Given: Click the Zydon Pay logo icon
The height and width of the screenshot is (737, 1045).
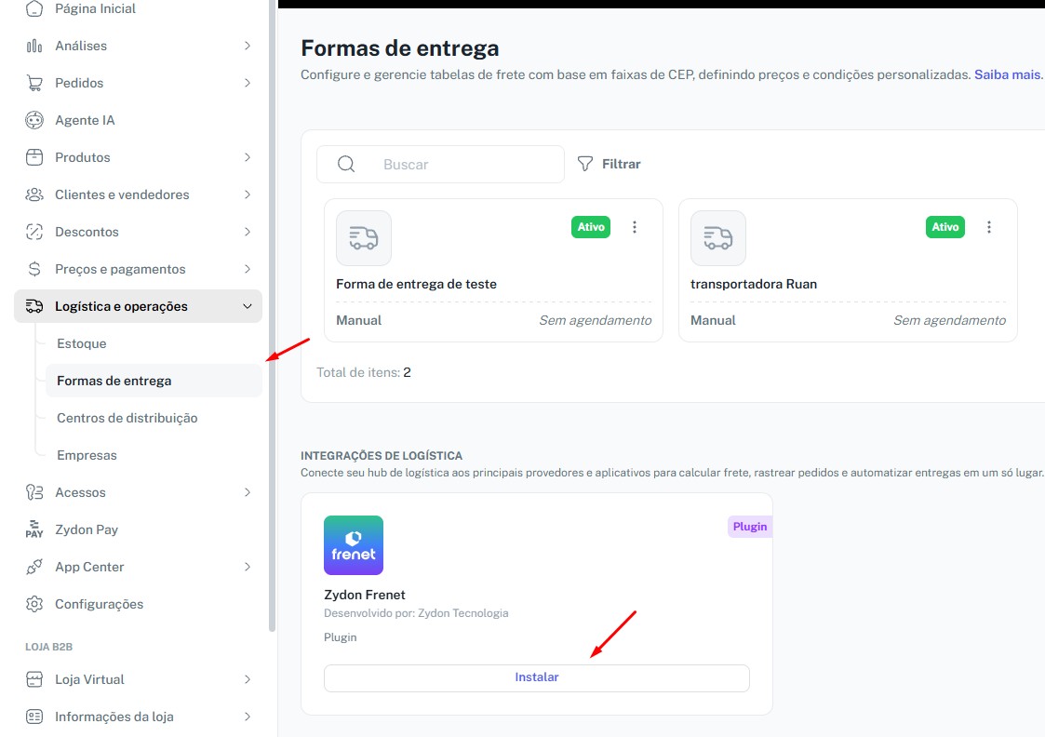Looking at the screenshot, I should point(34,529).
